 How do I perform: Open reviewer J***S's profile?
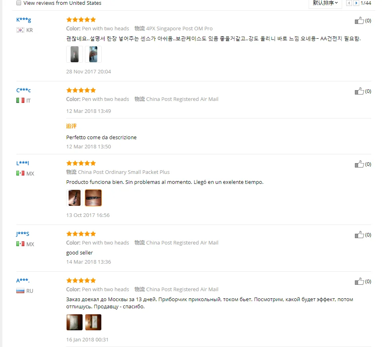[x=23, y=234]
